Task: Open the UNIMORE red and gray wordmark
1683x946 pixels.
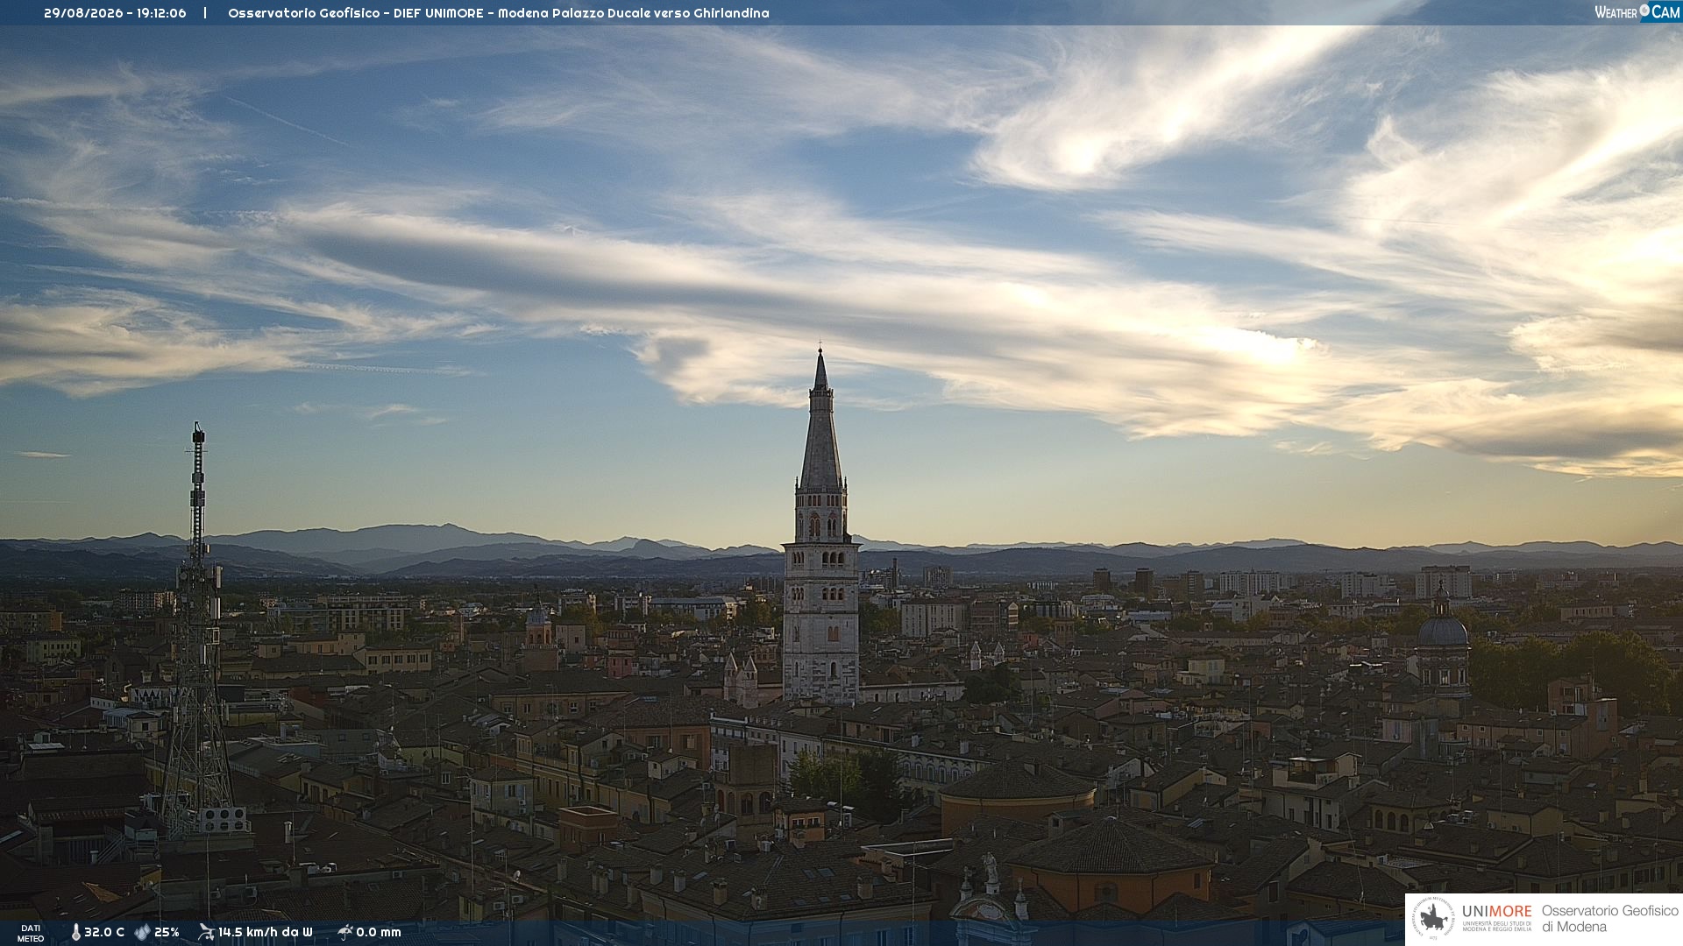Action: pos(1496,912)
